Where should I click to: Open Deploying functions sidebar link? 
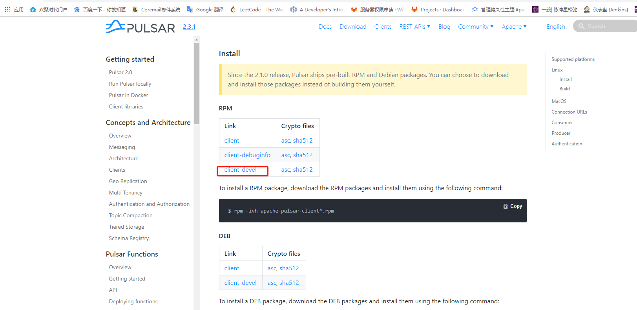pyautogui.click(x=133, y=301)
